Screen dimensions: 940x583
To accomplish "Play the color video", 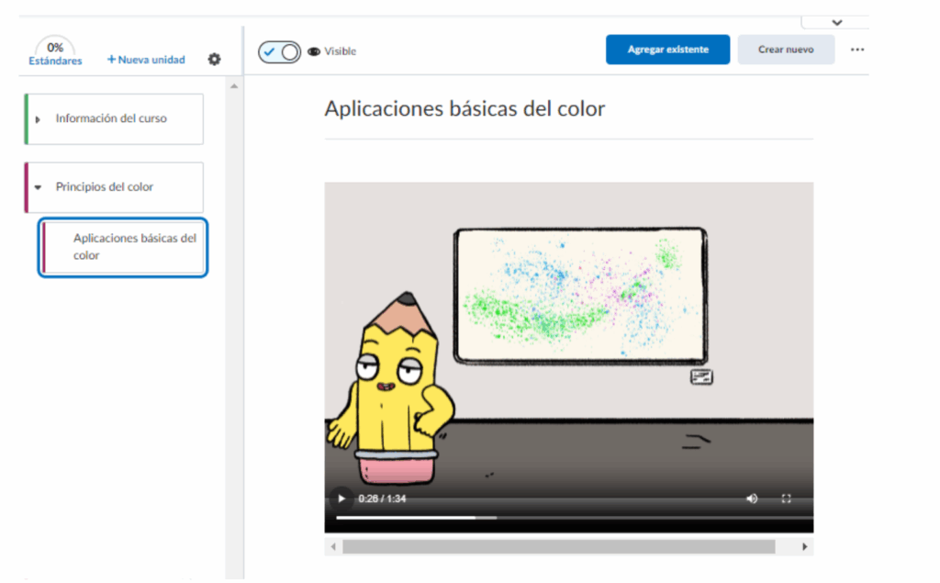I will coord(341,499).
